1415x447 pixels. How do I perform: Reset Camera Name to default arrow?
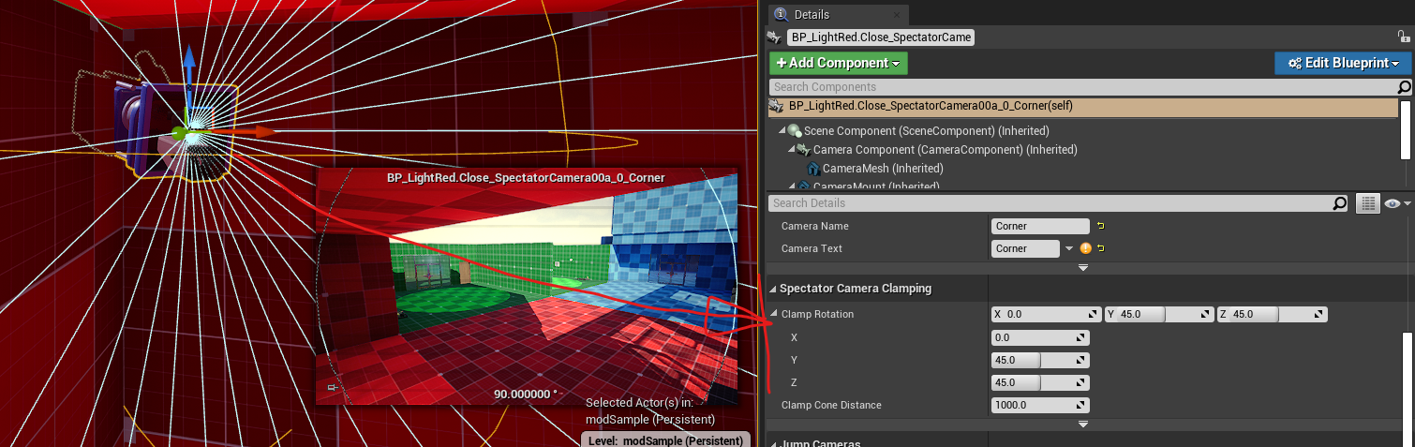pyautogui.click(x=1100, y=226)
